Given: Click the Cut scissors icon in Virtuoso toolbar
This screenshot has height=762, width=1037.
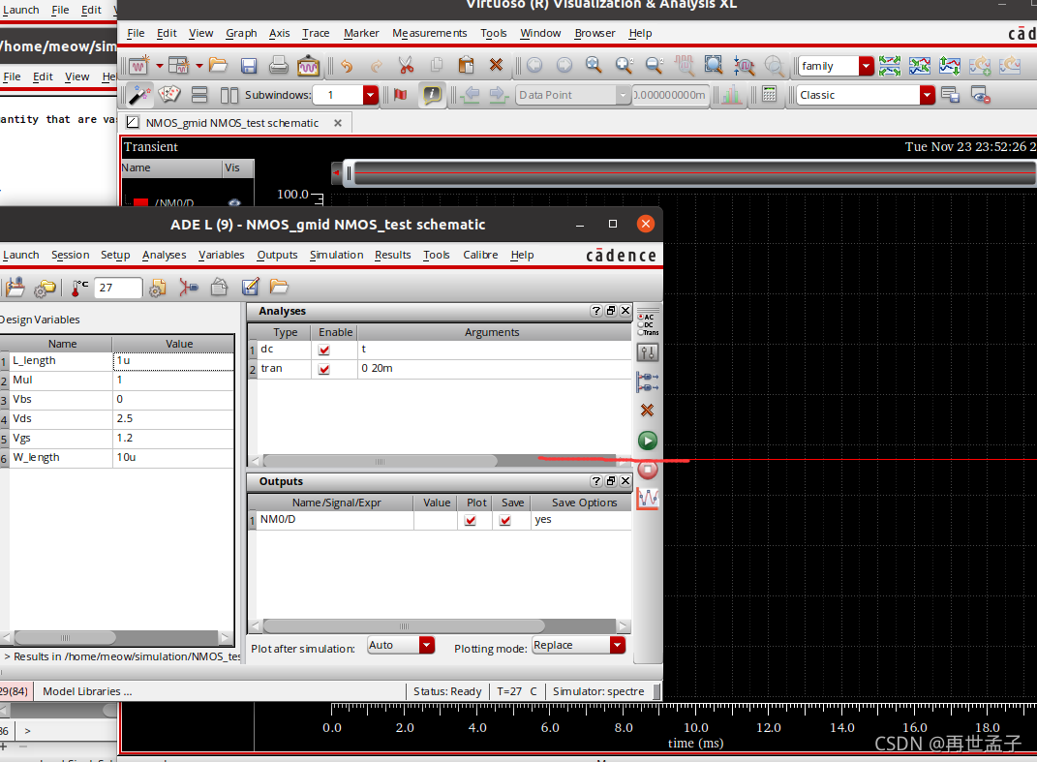Looking at the screenshot, I should [x=406, y=65].
